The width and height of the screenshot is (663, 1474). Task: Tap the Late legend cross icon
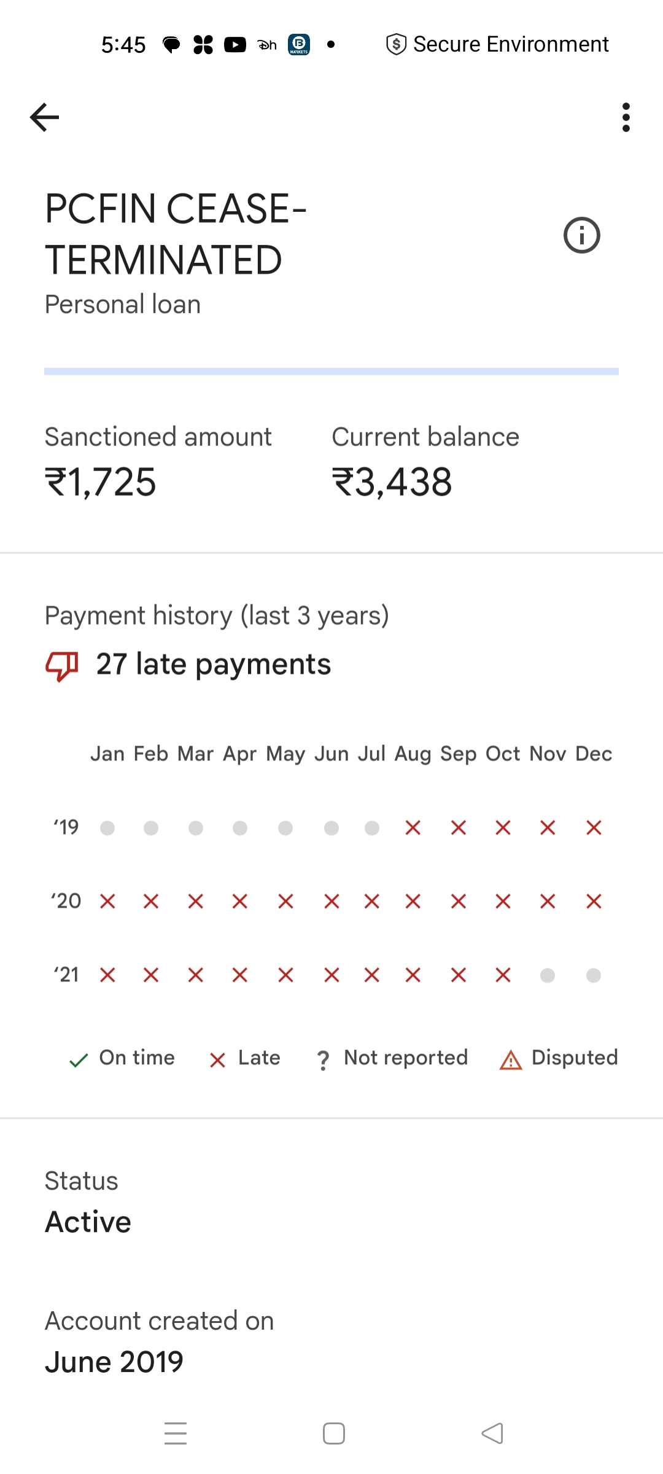(217, 1060)
